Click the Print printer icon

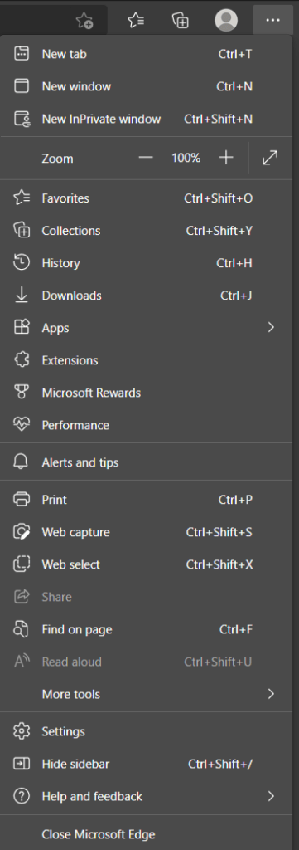[21, 500]
